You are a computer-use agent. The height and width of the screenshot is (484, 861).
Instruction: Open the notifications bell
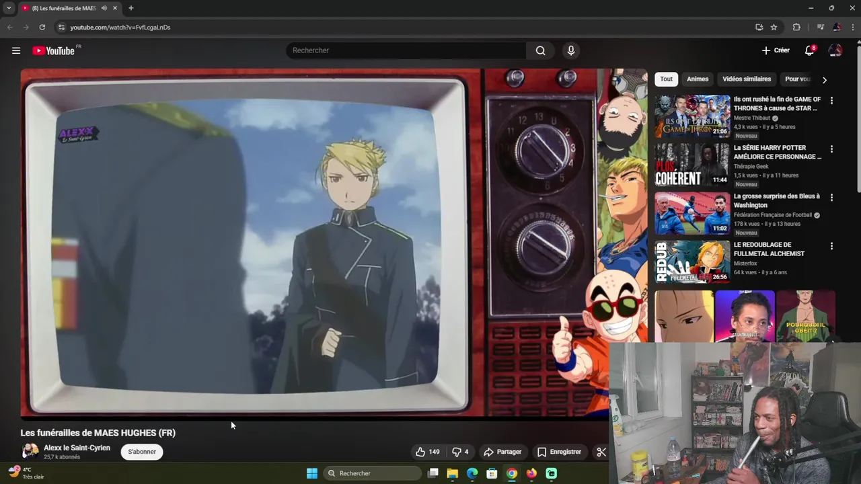809,50
